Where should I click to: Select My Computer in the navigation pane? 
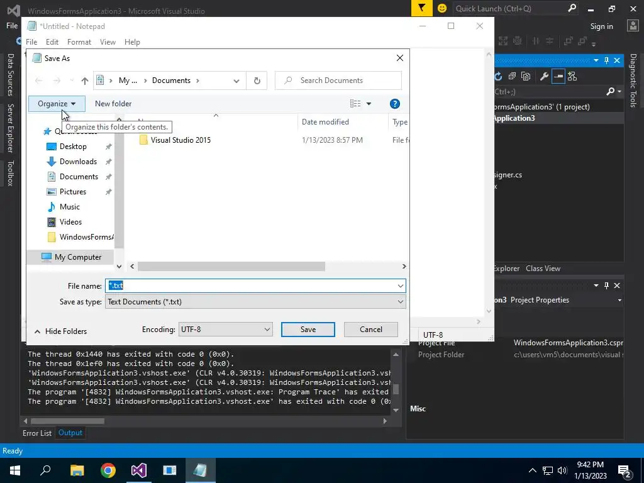(71, 257)
